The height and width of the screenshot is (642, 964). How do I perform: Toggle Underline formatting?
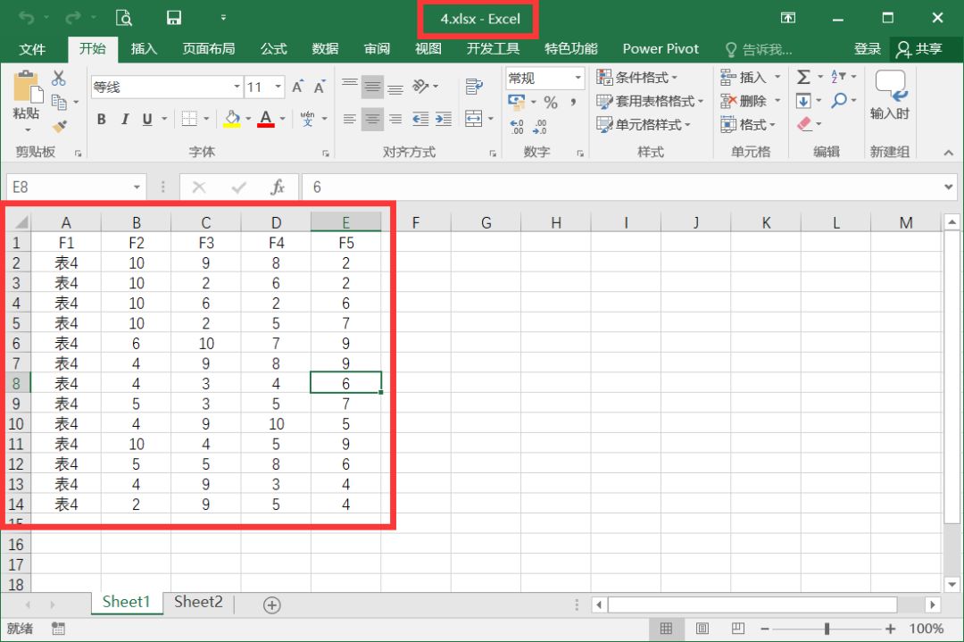point(147,120)
